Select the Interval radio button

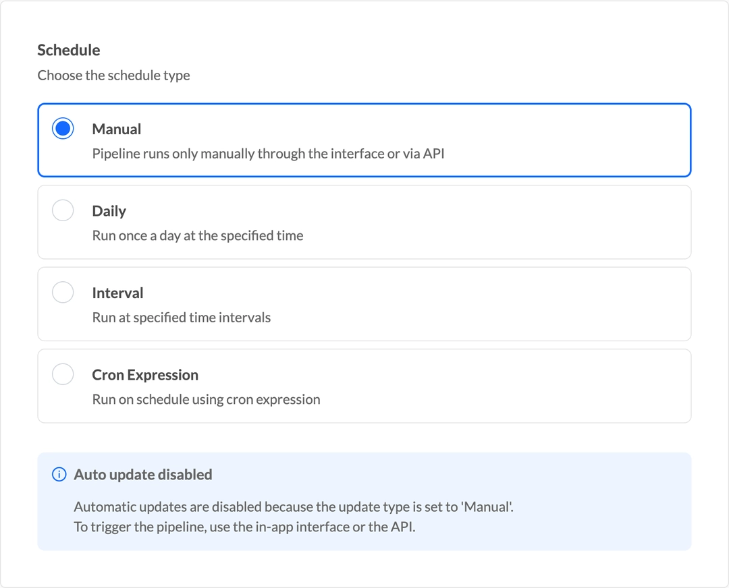coord(63,293)
